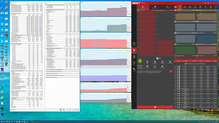Open the Monitoring gauge section in OCCT sidebar
This screenshot has width=219, height=123.
(x=134, y=57)
